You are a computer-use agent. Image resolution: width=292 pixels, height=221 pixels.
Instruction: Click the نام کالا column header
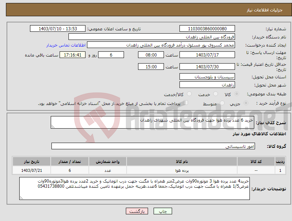pos(182,161)
